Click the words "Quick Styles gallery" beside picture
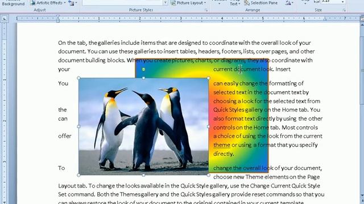Viewport: 364px width, 204px height. point(238,110)
